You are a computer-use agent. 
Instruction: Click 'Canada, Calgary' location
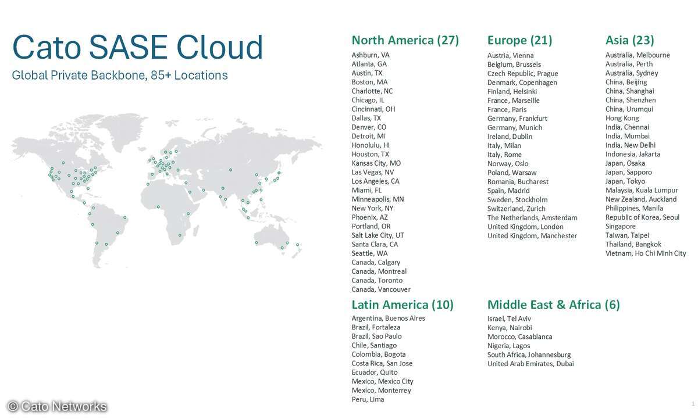point(376,263)
